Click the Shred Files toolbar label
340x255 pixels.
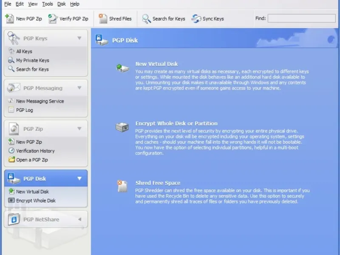tap(120, 19)
